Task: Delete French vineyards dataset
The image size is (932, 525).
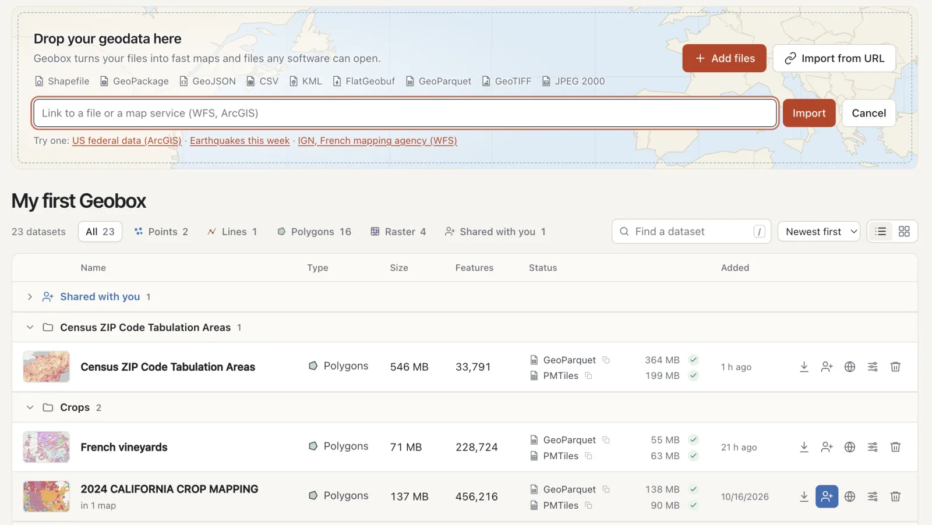Action: coord(895,447)
